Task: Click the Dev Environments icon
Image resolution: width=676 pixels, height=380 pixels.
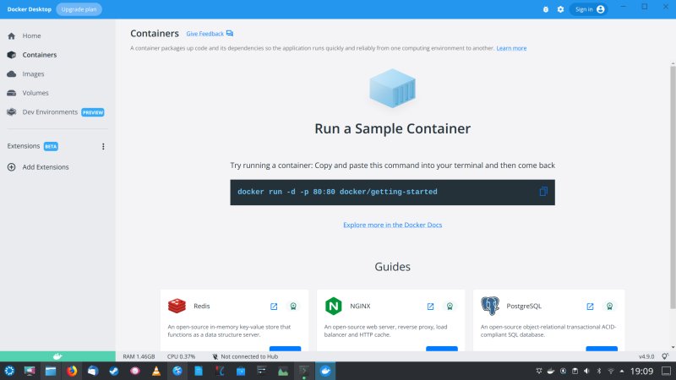Action: point(12,112)
